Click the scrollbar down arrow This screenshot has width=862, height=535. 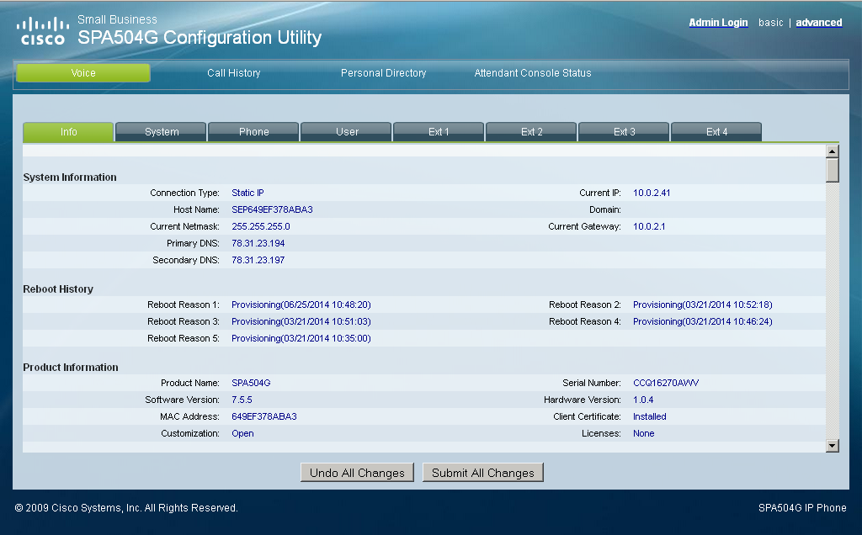click(833, 446)
